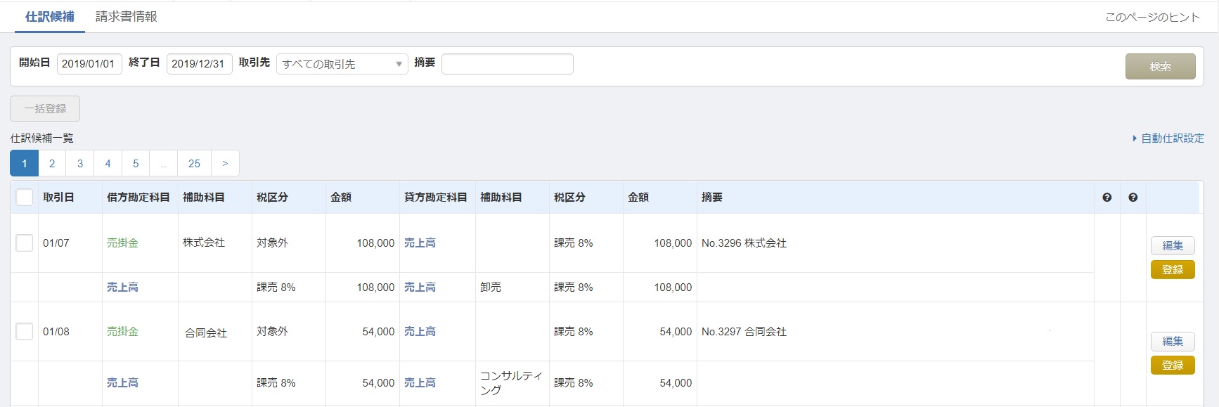Open このページのヒント link

[1152, 17]
